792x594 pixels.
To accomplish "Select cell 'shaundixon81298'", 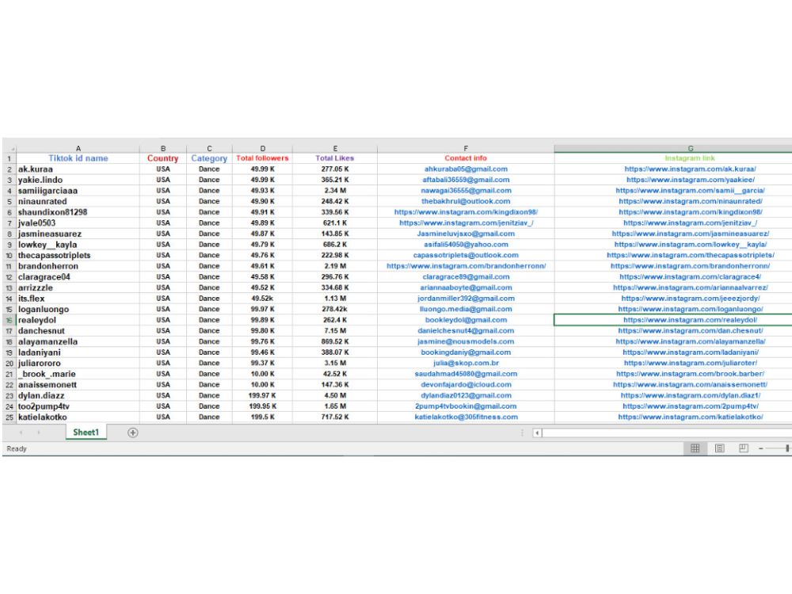I will tap(78, 212).
